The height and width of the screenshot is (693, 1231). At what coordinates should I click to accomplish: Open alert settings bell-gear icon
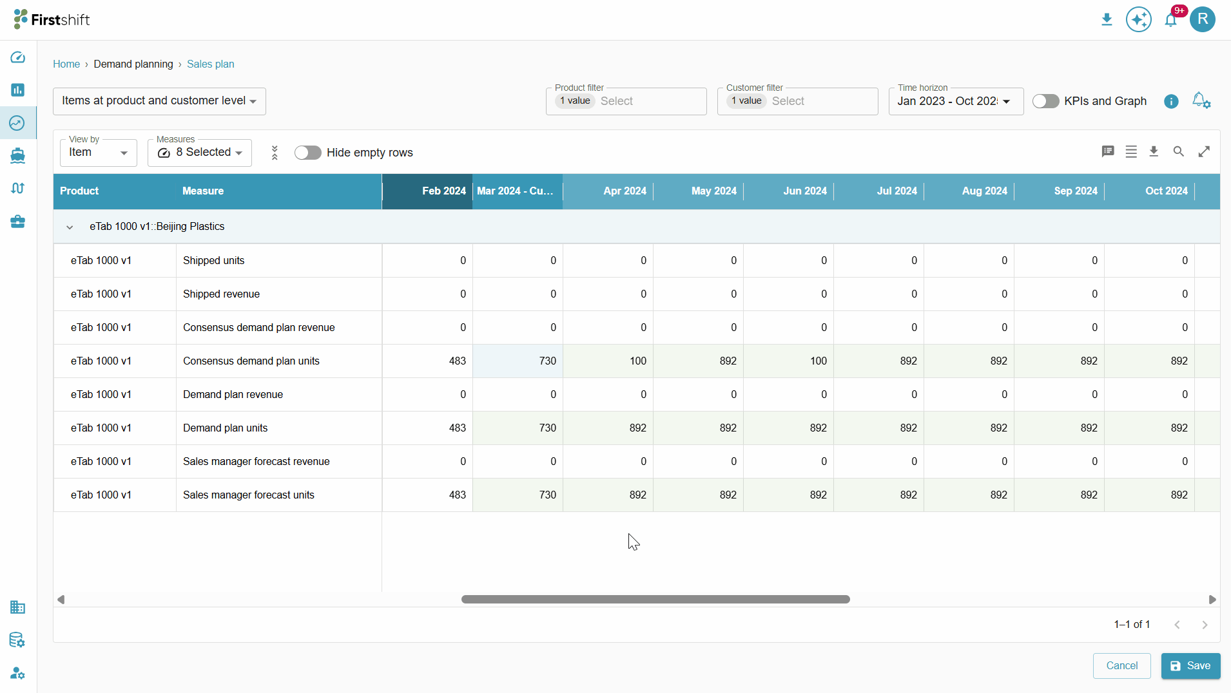tap(1201, 101)
